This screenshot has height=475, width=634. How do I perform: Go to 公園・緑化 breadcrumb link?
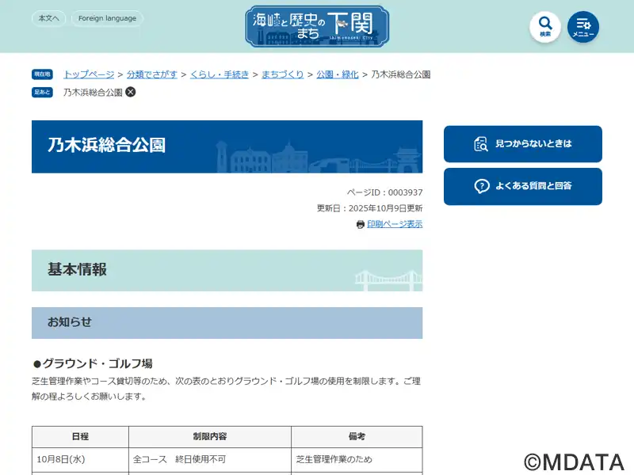click(x=338, y=74)
